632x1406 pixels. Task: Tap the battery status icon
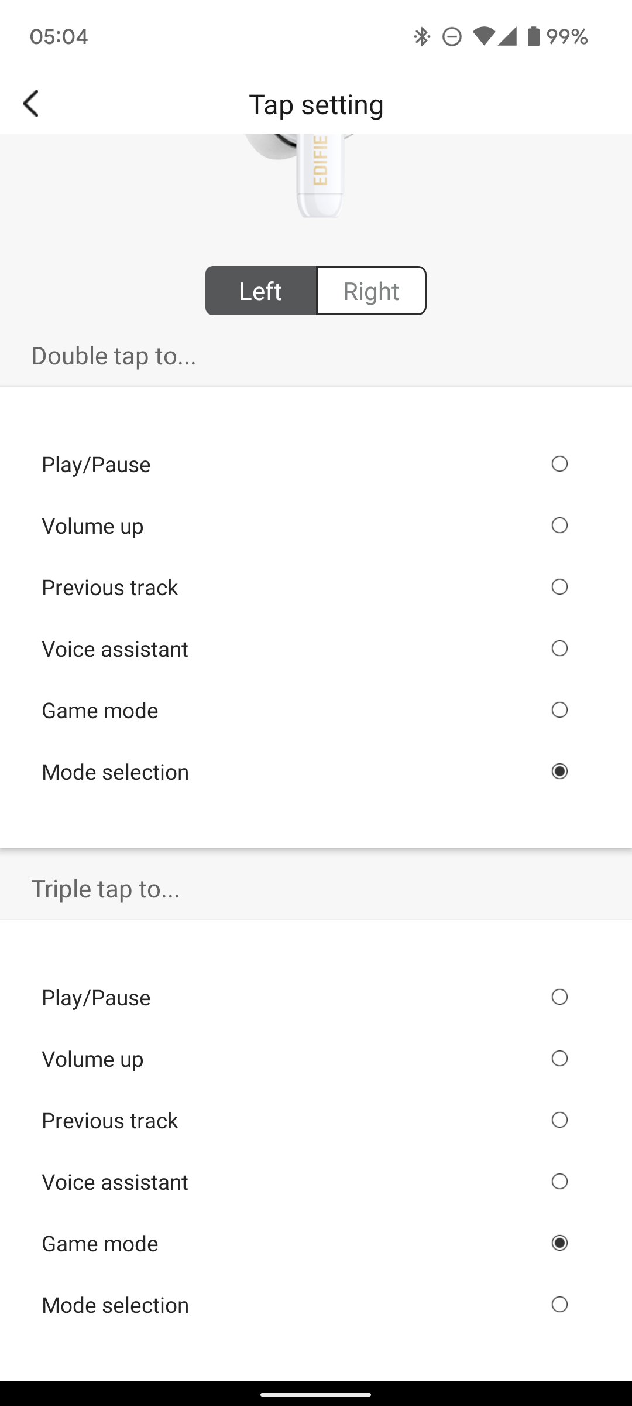click(x=533, y=36)
